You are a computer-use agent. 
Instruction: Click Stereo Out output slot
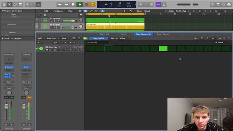point(26,82)
